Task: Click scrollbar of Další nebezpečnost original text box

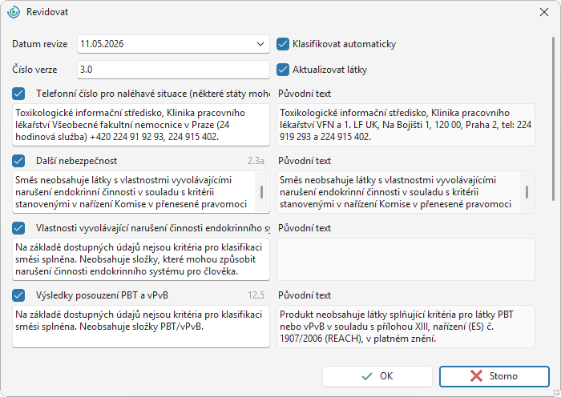Action: click(x=527, y=192)
